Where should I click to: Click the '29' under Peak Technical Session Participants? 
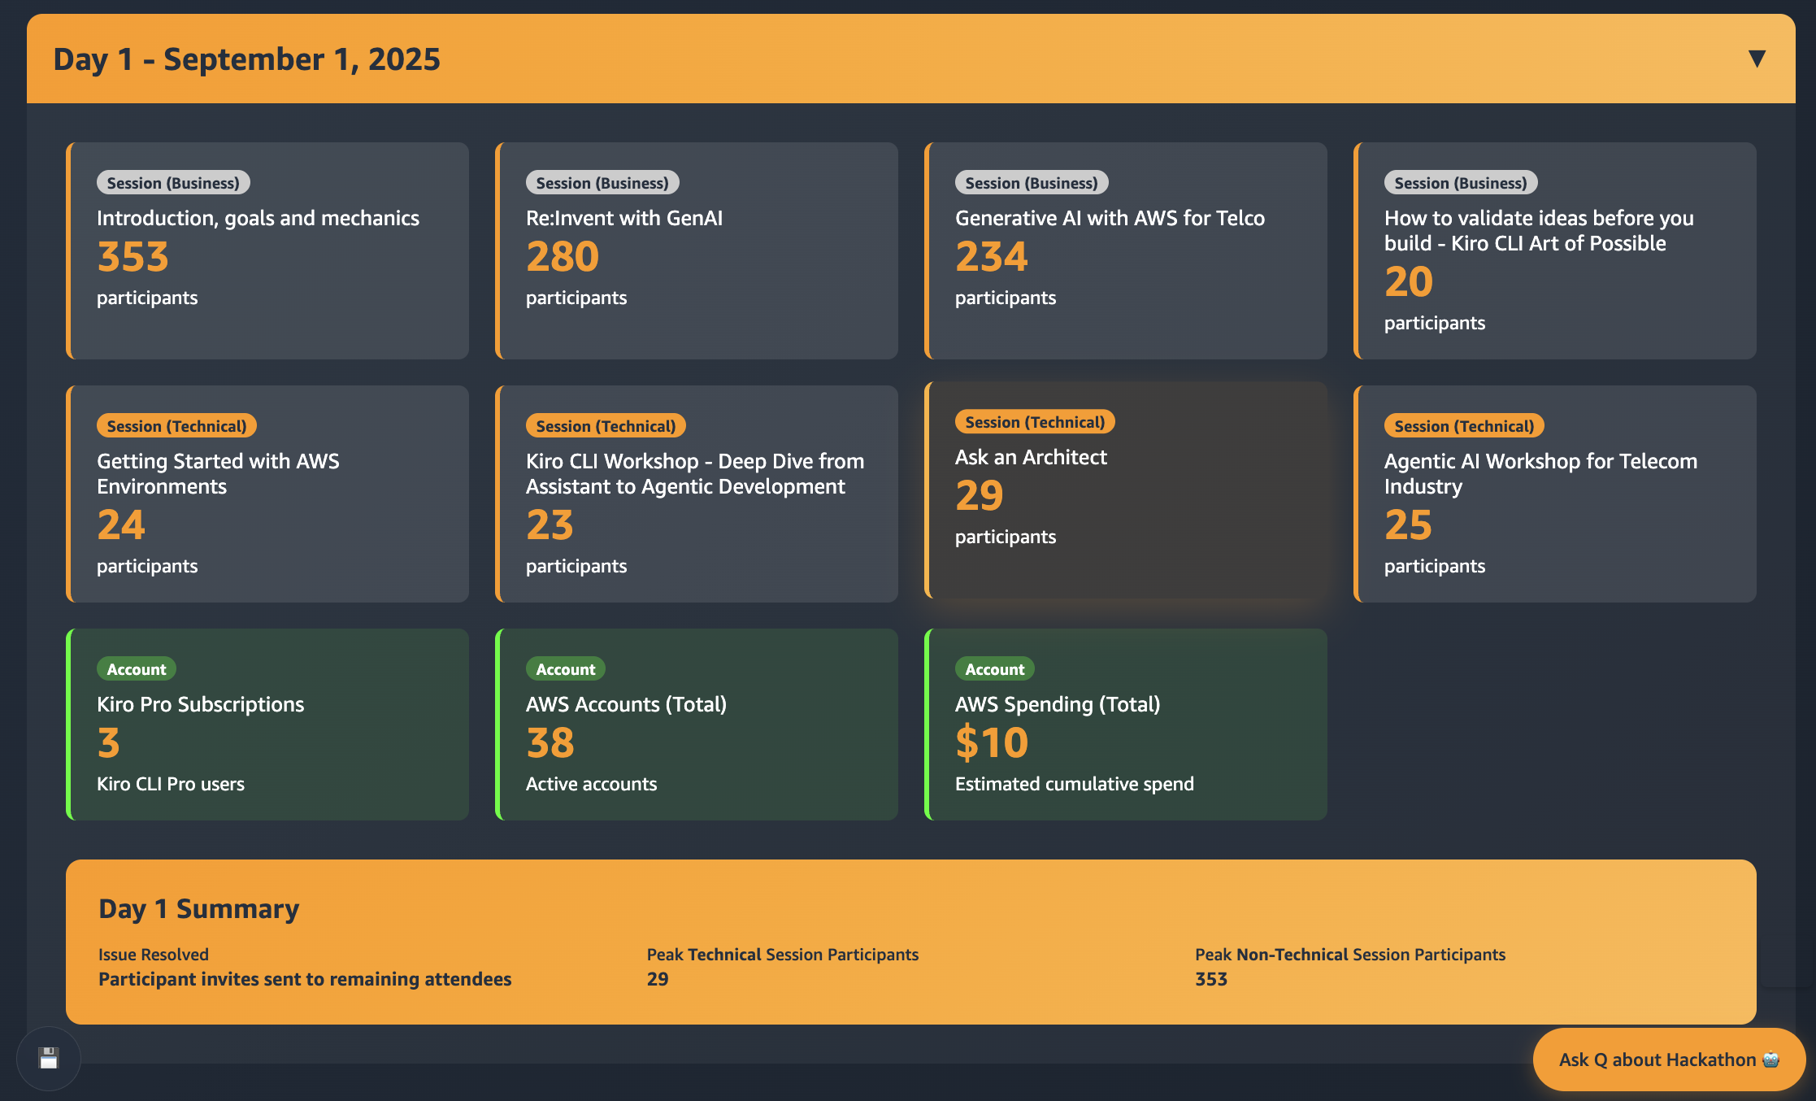click(658, 979)
